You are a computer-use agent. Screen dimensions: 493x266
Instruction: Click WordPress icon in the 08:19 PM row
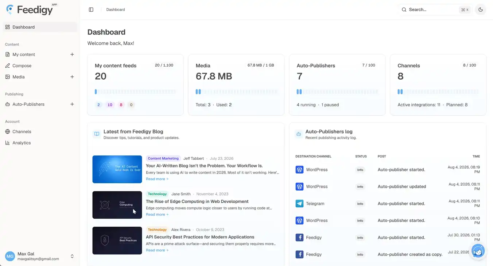299,170
